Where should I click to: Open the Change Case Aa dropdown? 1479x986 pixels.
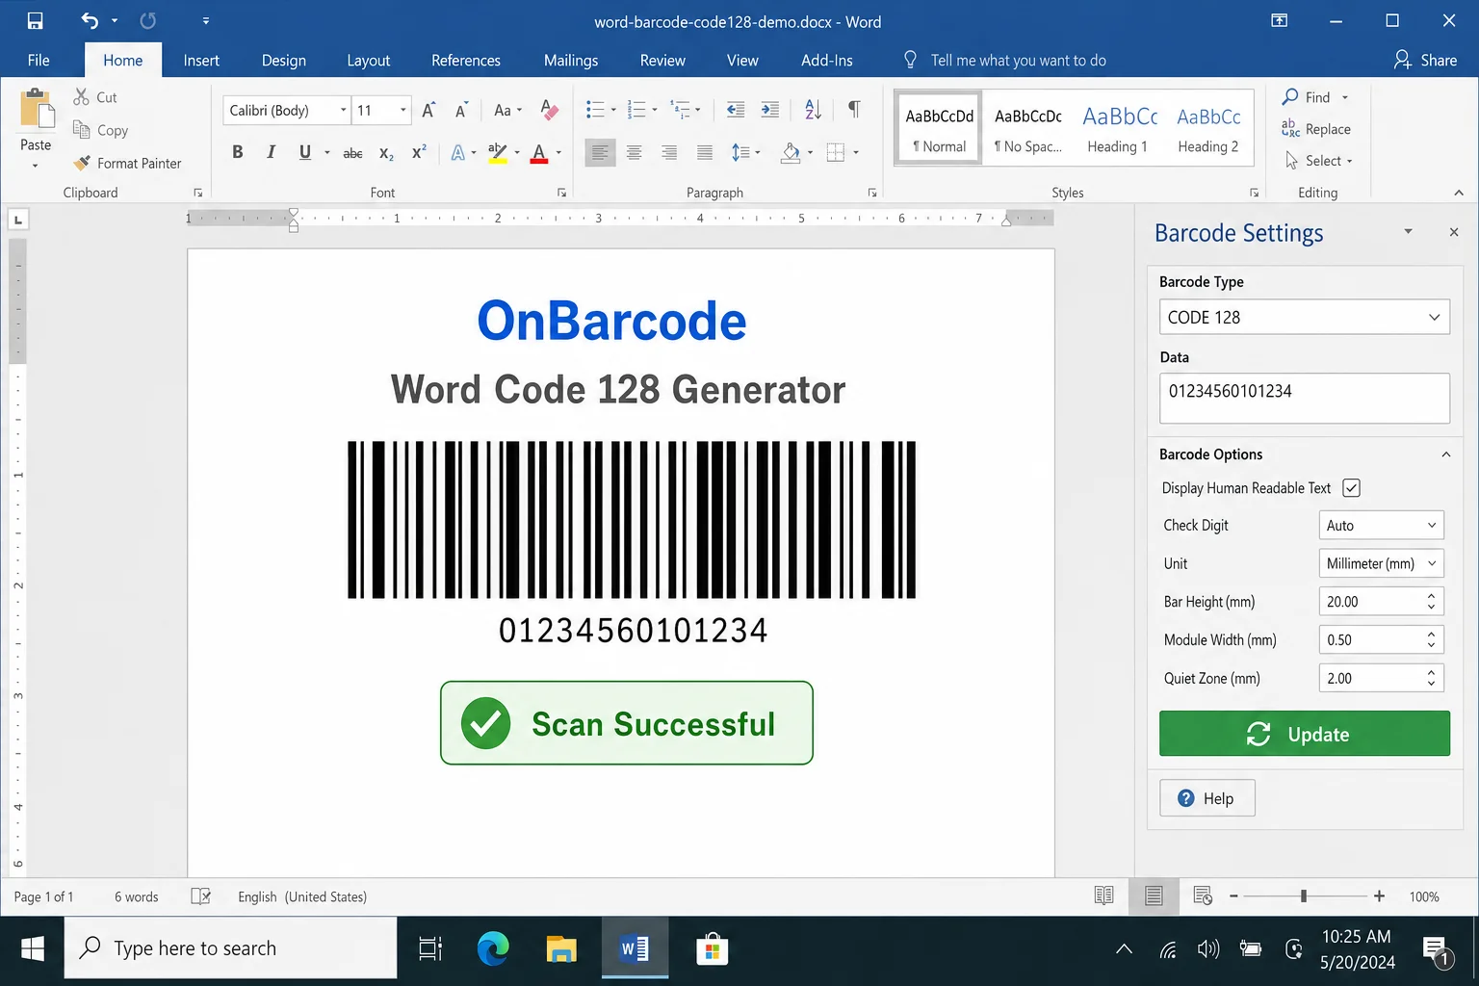pyautogui.click(x=507, y=110)
